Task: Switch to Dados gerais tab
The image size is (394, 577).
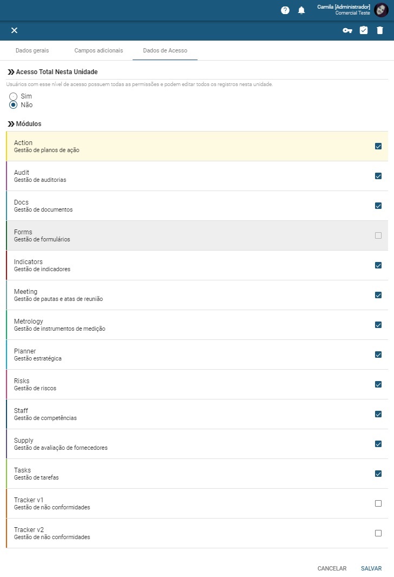Action: tap(32, 50)
